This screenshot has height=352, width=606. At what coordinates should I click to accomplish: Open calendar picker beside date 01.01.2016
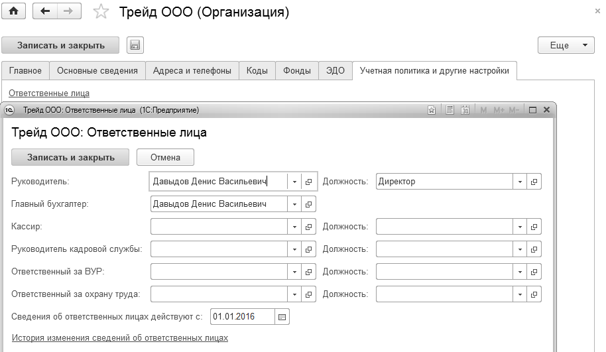point(282,317)
